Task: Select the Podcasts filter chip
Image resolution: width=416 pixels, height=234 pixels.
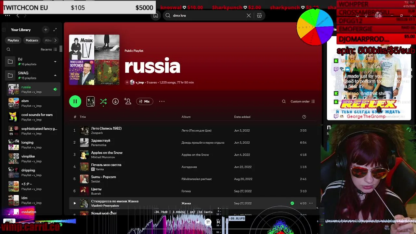Action: click(x=32, y=40)
